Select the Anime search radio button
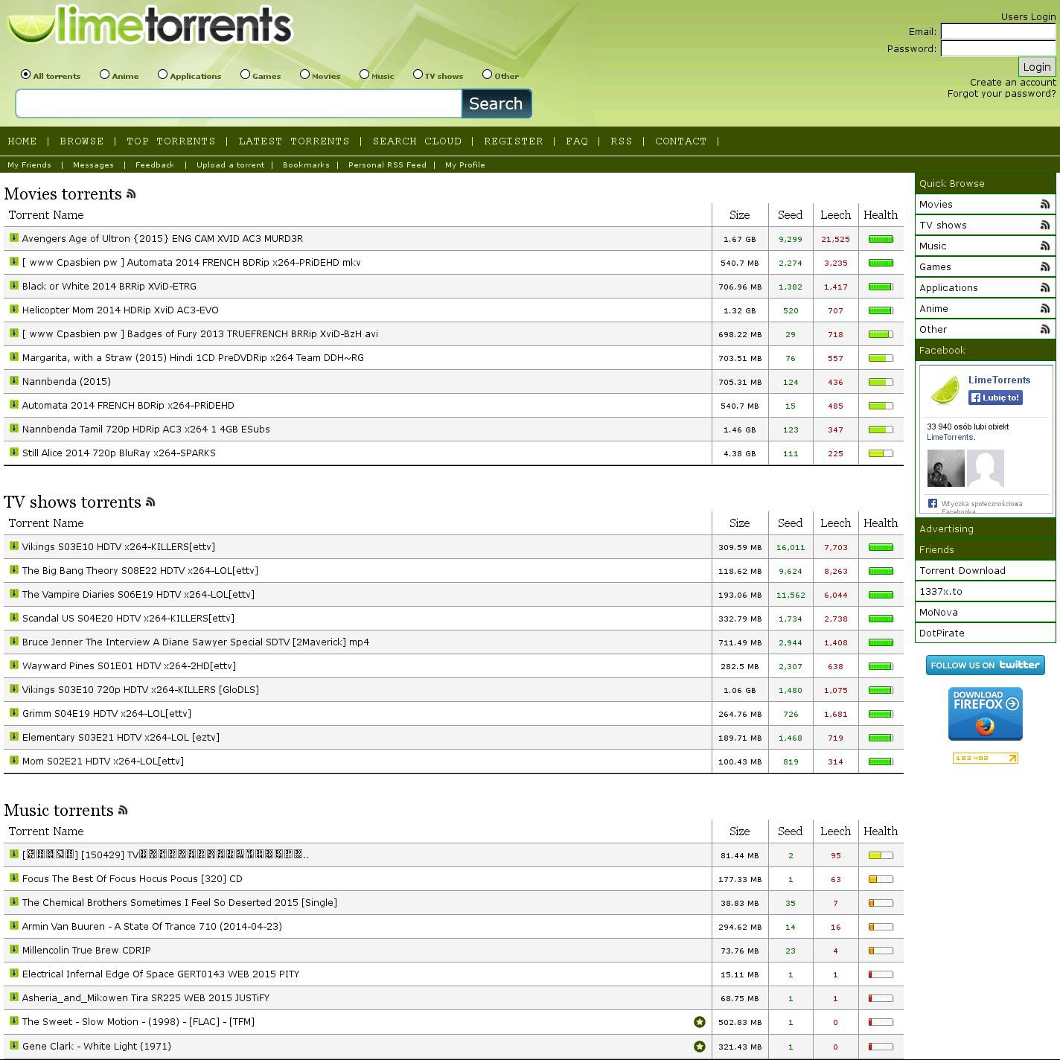1060x1060 pixels. [x=105, y=74]
